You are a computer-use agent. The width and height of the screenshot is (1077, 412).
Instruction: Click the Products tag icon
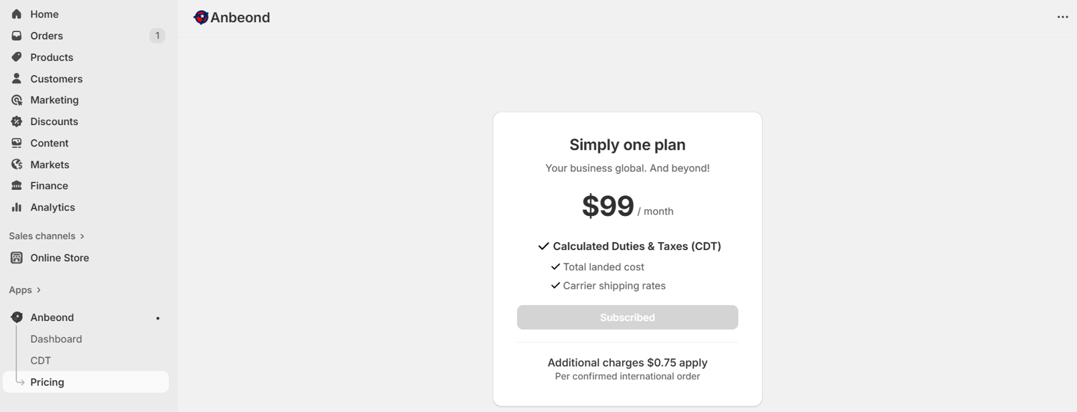pyautogui.click(x=17, y=57)
